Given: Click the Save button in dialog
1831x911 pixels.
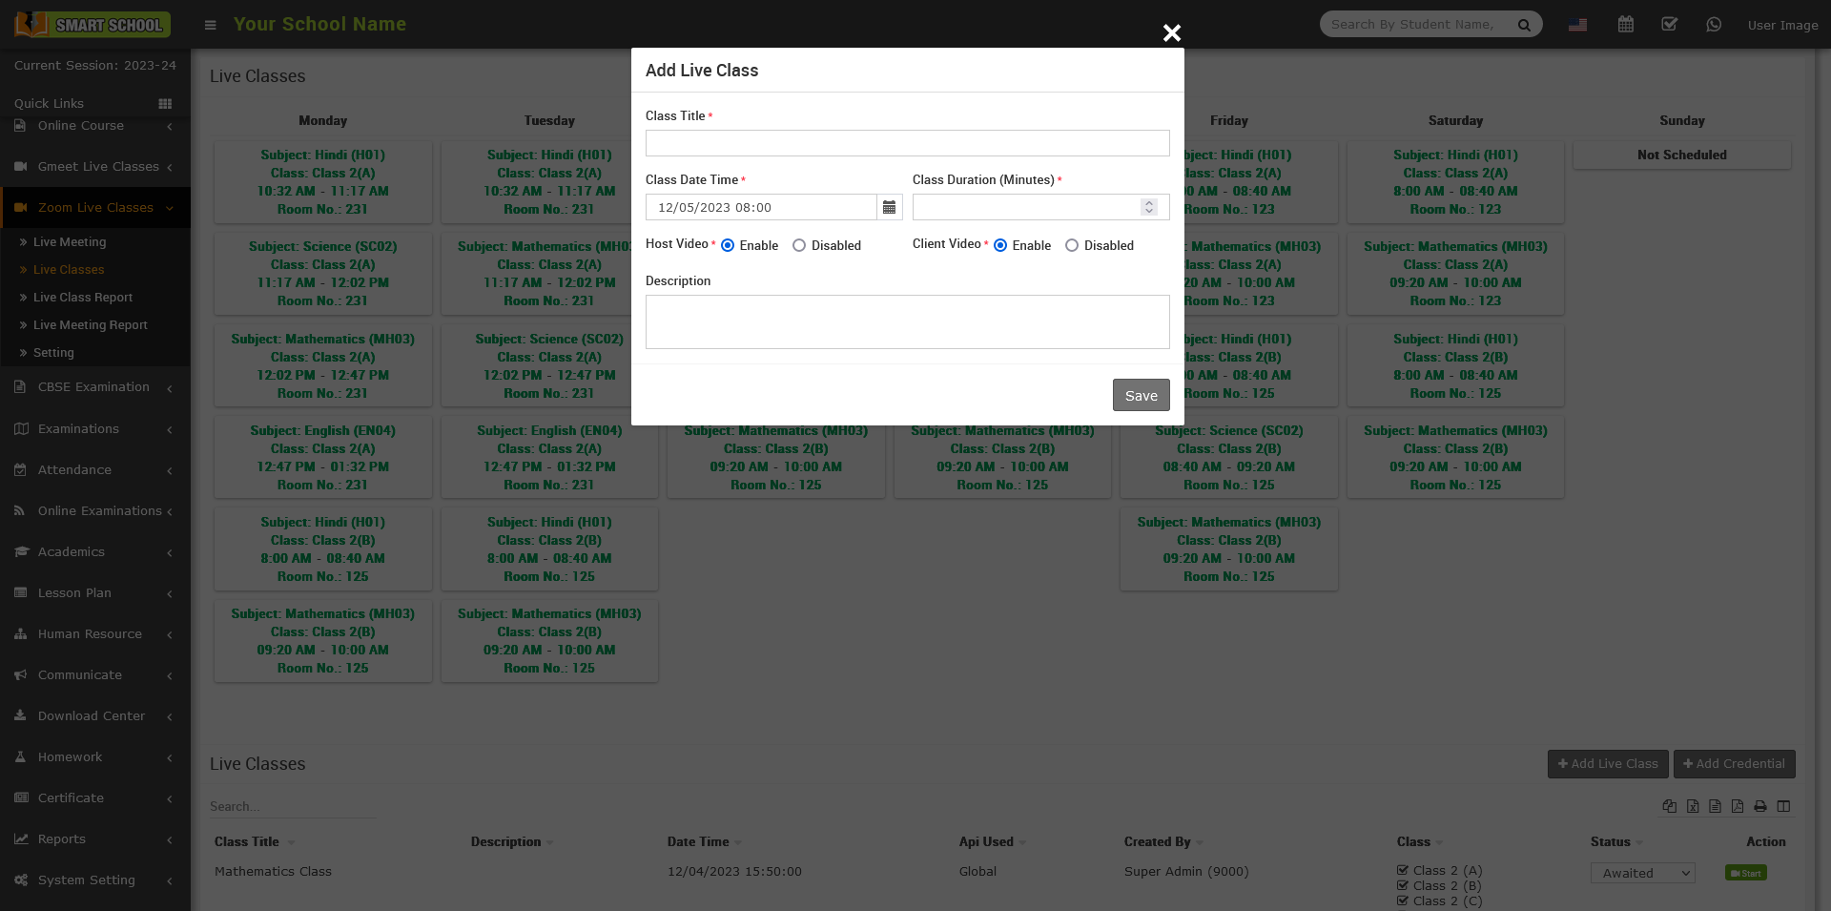Looking at the screenshot, I should (1141, 395).
